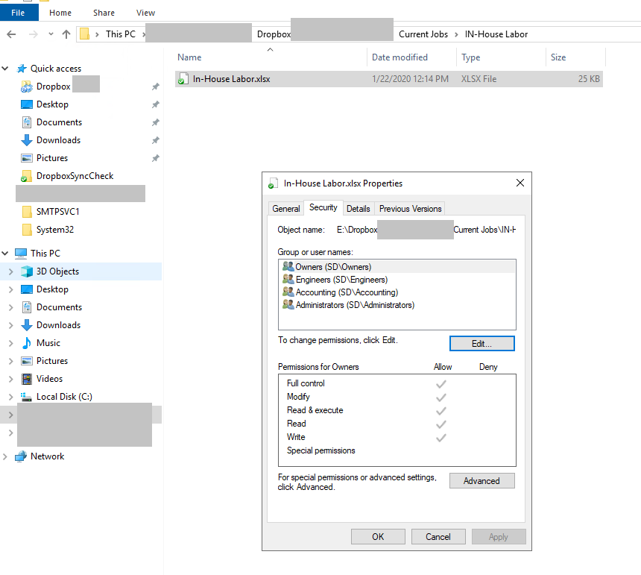Viewport: 641px width, 575px height.
Task: Select the Dropbox icon in Quick access
Action: [27, 86]
